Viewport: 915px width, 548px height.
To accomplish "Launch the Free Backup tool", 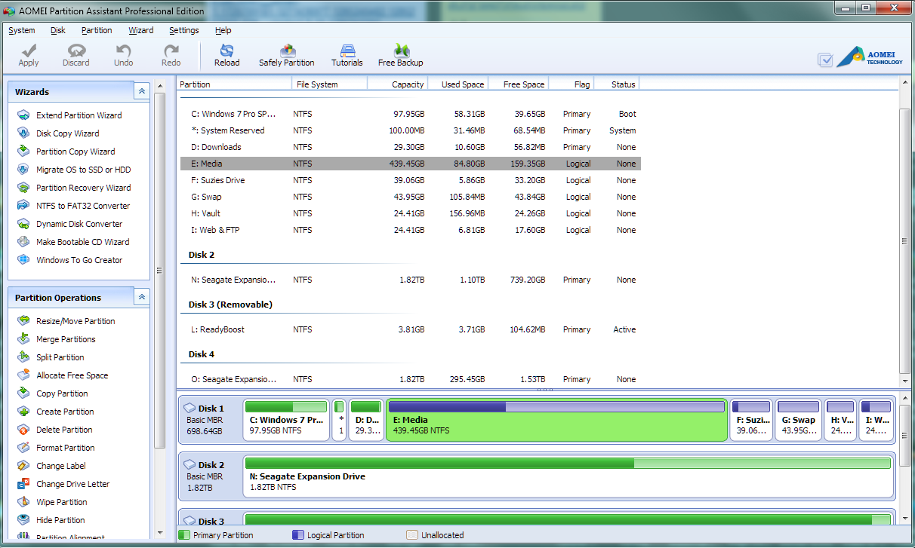I will (x=400, y=54).
